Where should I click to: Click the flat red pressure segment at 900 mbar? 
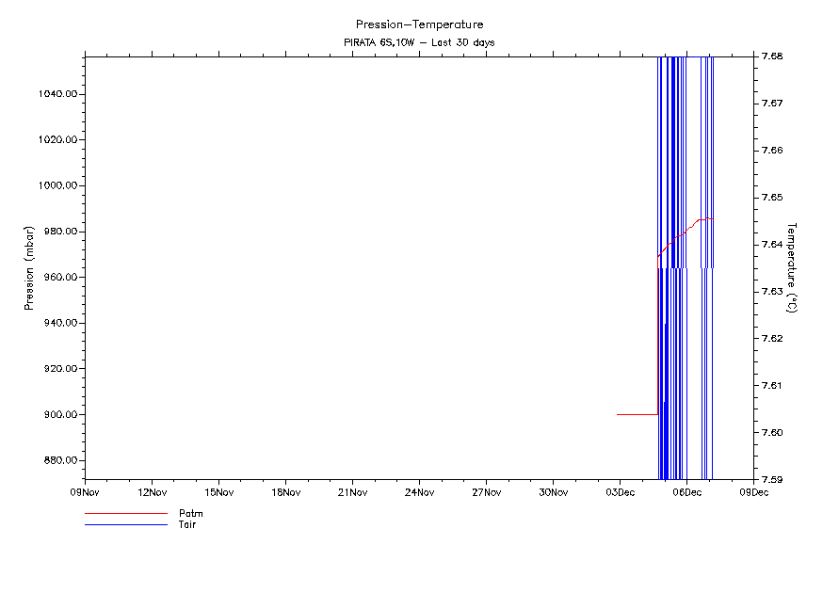coord(637,414)
